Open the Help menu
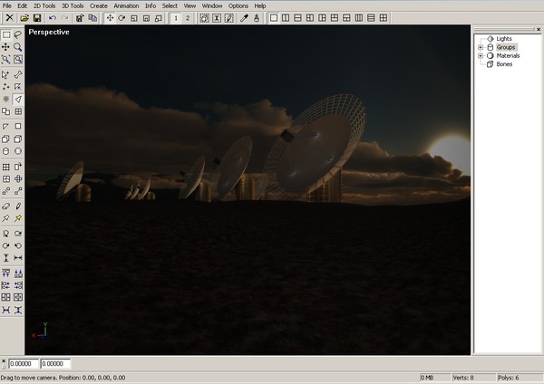 [x=260, y=6]
